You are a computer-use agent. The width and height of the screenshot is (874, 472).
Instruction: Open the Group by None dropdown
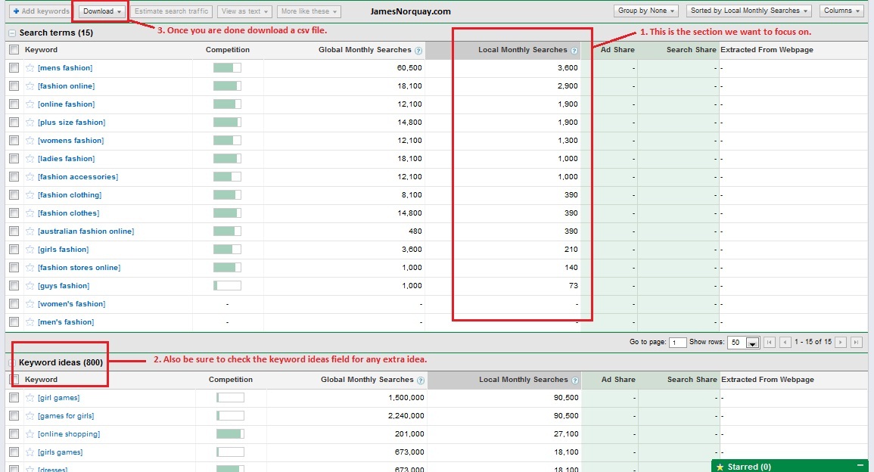[647, 11]
